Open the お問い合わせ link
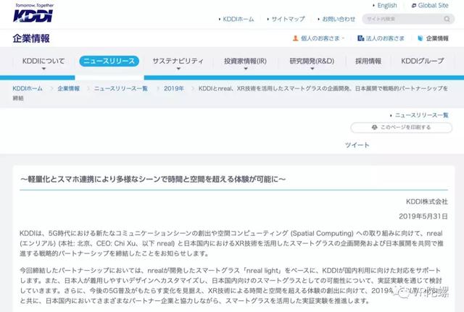Screen dimensions: 464x312 [x=339, y=20]
